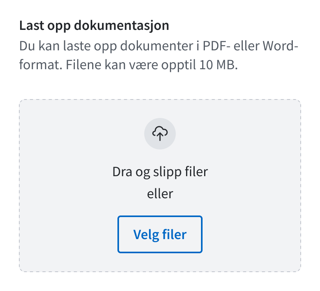Click the circular gray icon above the drop text

160,134
